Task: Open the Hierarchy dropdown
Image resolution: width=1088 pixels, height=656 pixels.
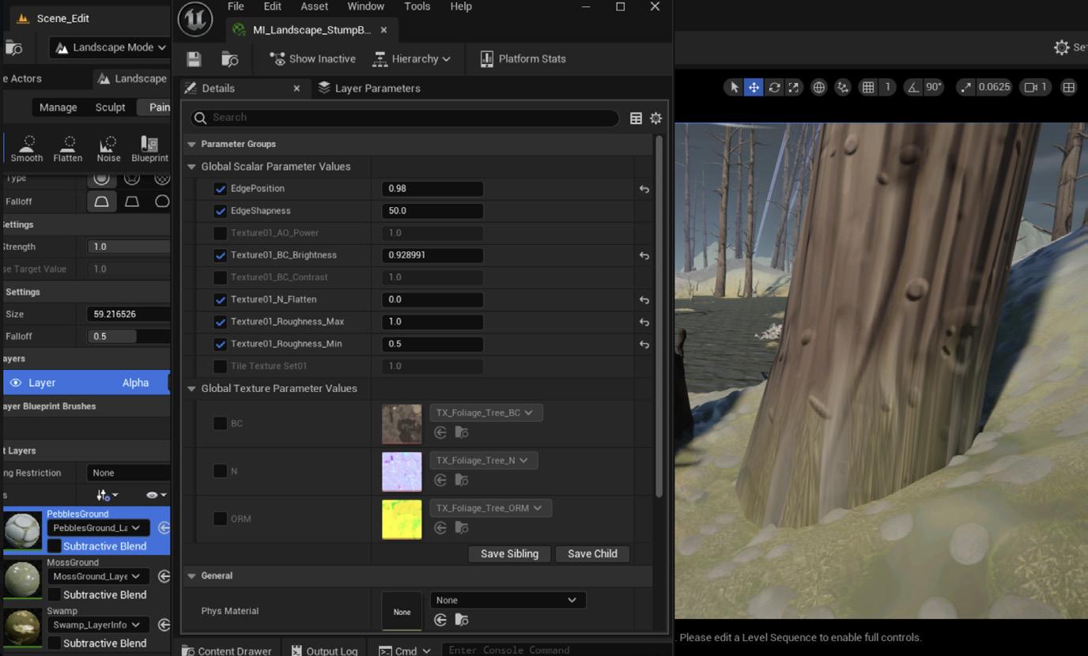Action: pyautogui.click(x=412, y=59)
